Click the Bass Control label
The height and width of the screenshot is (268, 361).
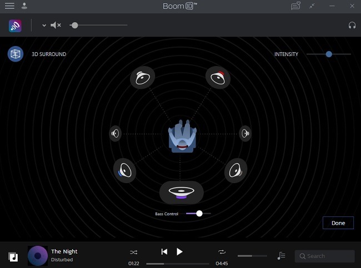pos(167,214)
